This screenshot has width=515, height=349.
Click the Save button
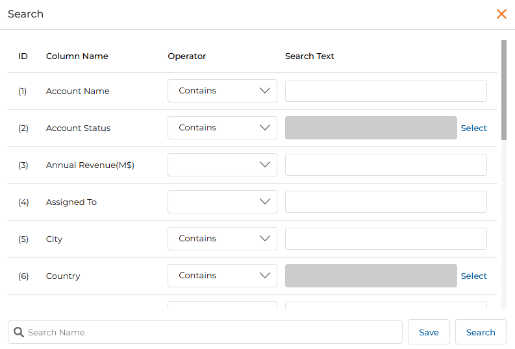pos(429,332)
